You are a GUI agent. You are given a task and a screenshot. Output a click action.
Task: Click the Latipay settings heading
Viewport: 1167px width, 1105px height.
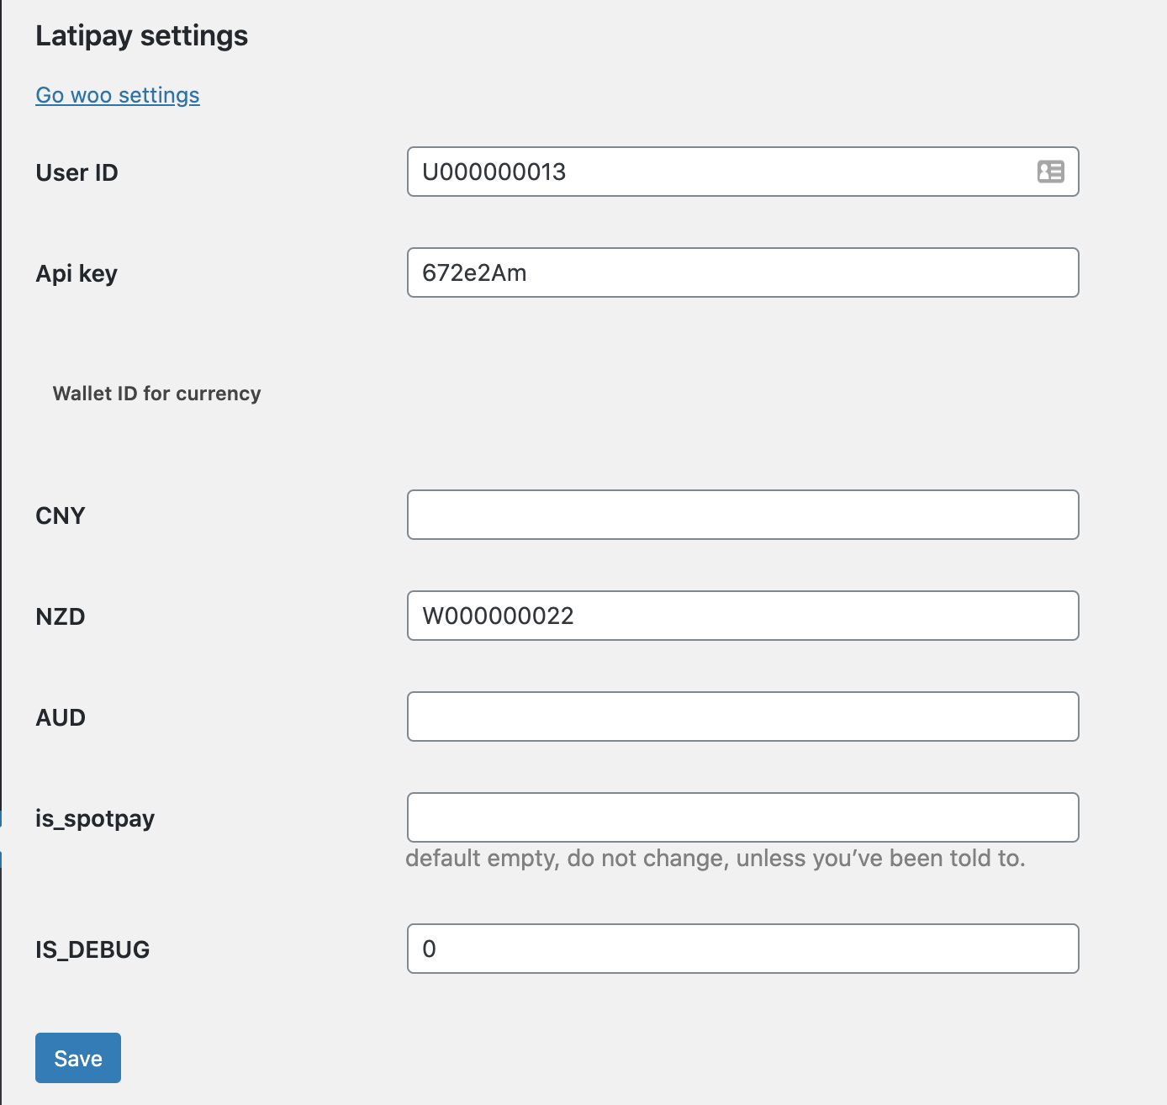[x=142, y=36]
